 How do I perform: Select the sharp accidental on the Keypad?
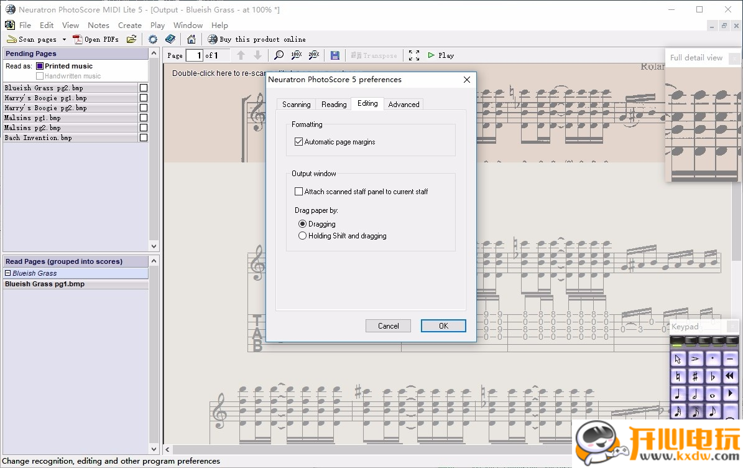coord(695,376)
